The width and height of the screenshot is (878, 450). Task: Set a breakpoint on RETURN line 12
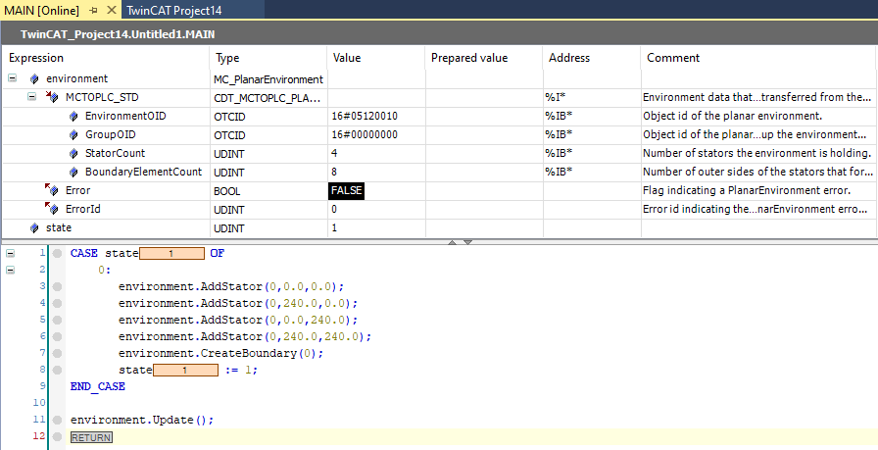[57, 437]
